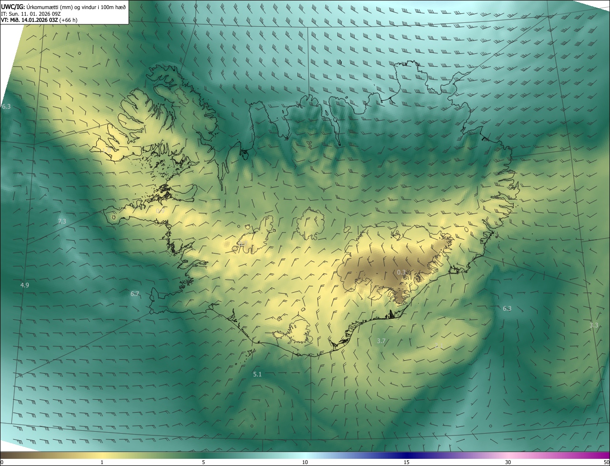Click the 3.3 value on the map
This screenshot has height=466, width=610.
pos(594,325)
